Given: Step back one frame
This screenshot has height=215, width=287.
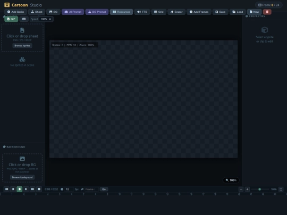Looking at the screenshot, I should coord(13,189).
